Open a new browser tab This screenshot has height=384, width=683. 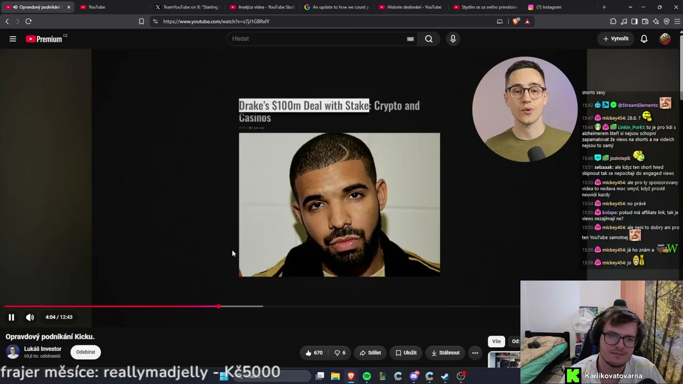tap(604, 7)
